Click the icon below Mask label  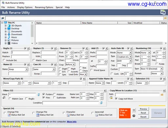[4, 98]
